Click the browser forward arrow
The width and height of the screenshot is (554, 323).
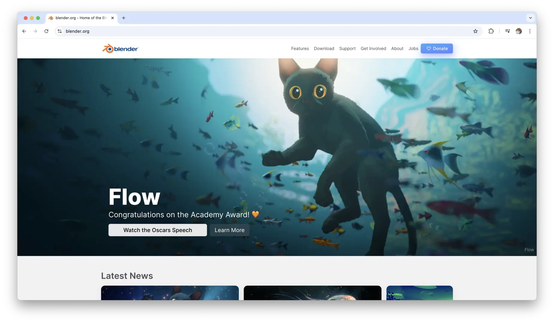[x=35, y=31]
